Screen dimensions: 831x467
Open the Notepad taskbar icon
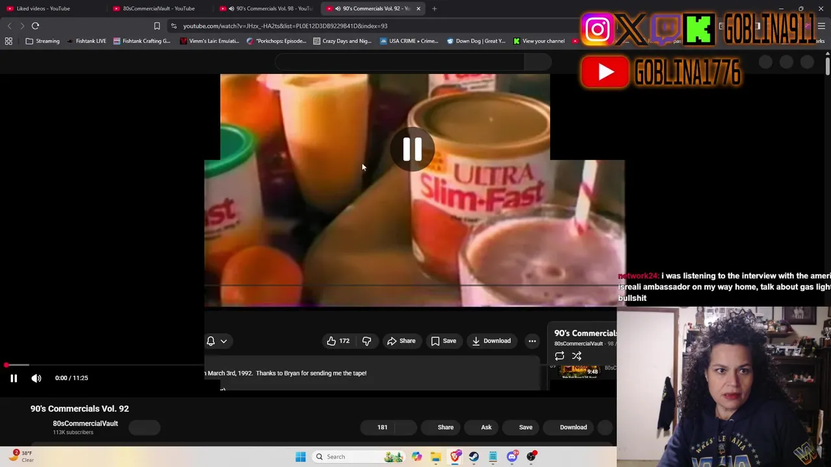pyautogui.click(x=493, y=457)
